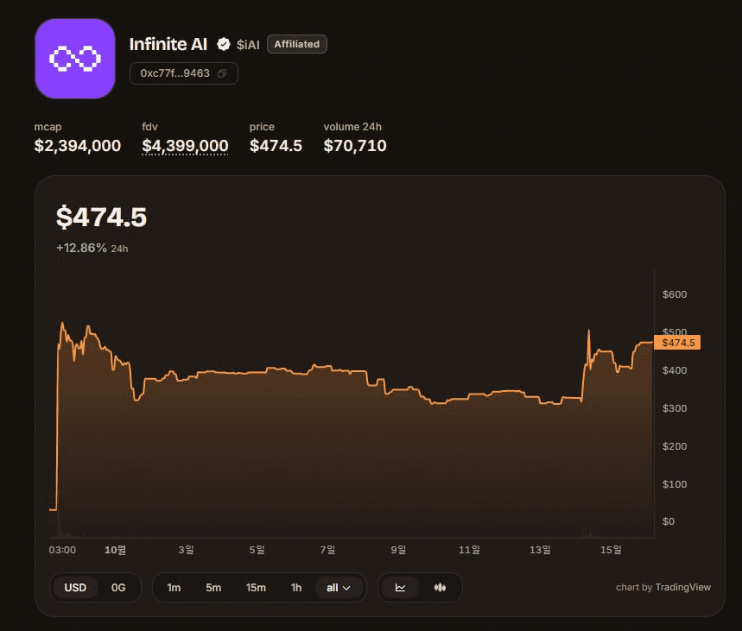Set chart interval to 5m

(213, 588)
